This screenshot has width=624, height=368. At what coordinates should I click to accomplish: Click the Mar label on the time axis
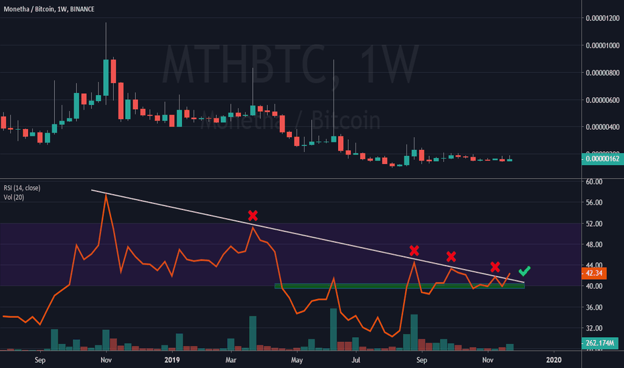[231, 360]
